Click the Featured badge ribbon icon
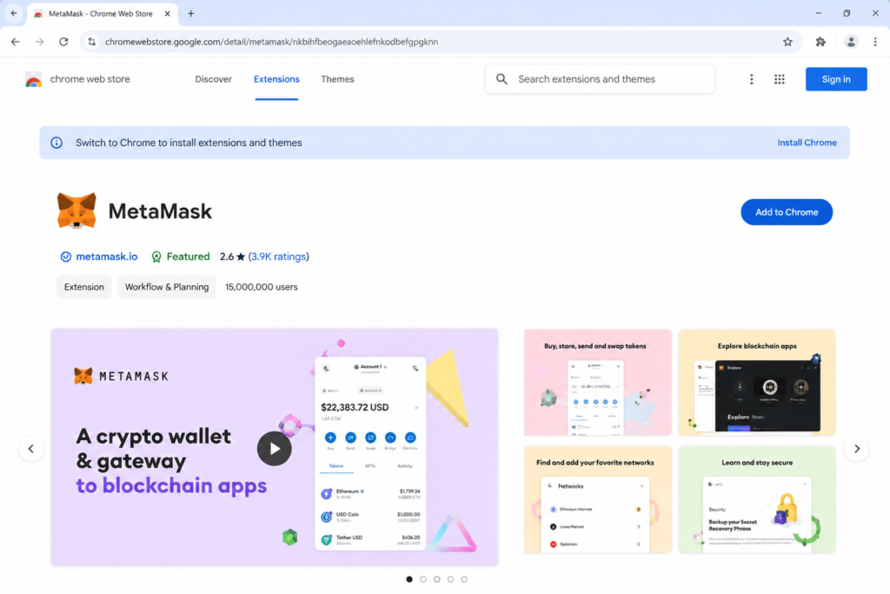Viewport: 890px width, 594px height. coord(156,257)
